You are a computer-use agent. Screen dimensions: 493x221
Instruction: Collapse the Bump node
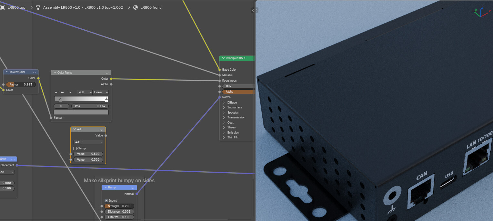[105, 187]
